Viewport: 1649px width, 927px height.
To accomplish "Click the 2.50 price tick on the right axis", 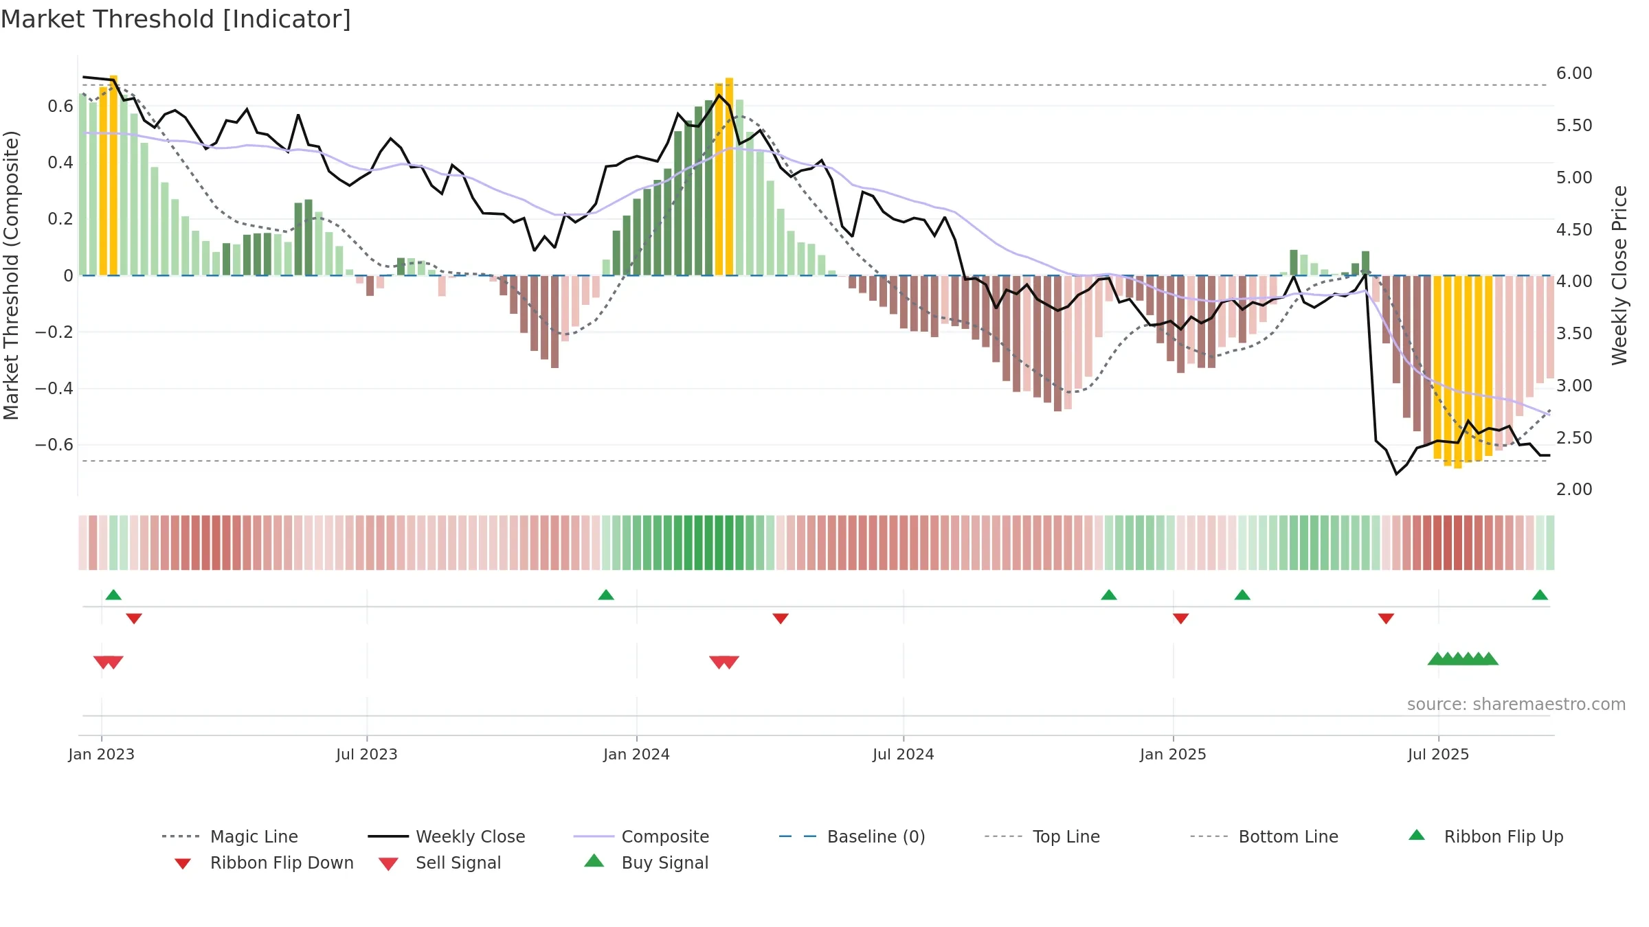I will click(x=1574, y=438).
